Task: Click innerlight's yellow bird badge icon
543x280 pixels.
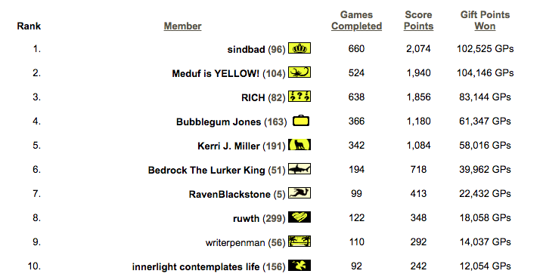Action: (x=299, y=266)
